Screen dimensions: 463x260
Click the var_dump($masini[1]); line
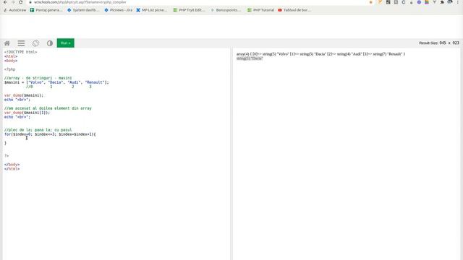click(27, 113)
